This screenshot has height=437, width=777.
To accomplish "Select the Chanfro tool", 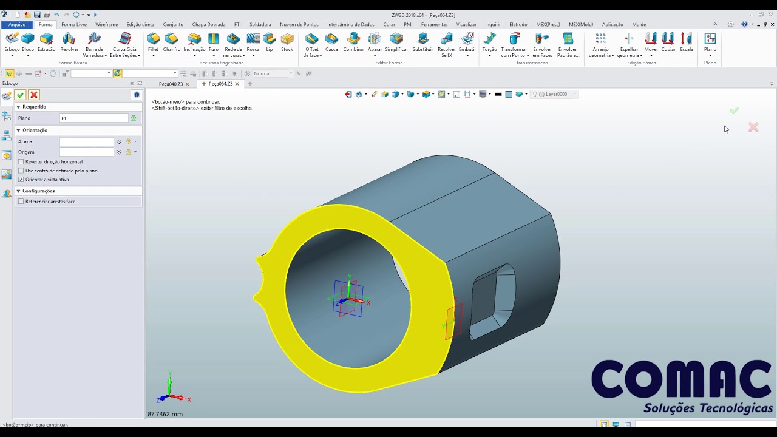I will point(172,41).
